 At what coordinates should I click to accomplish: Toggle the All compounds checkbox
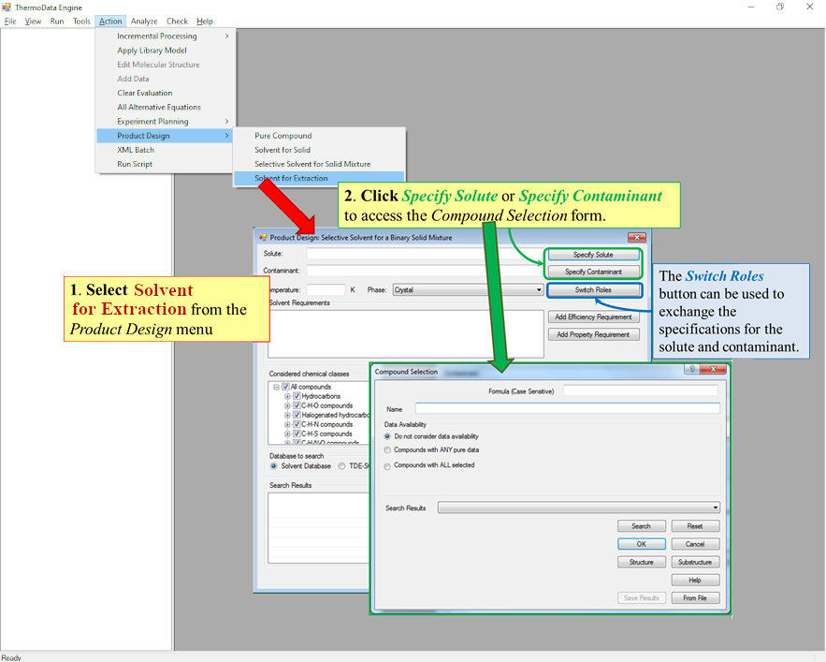pyautogui.click(x=286, y=387)
